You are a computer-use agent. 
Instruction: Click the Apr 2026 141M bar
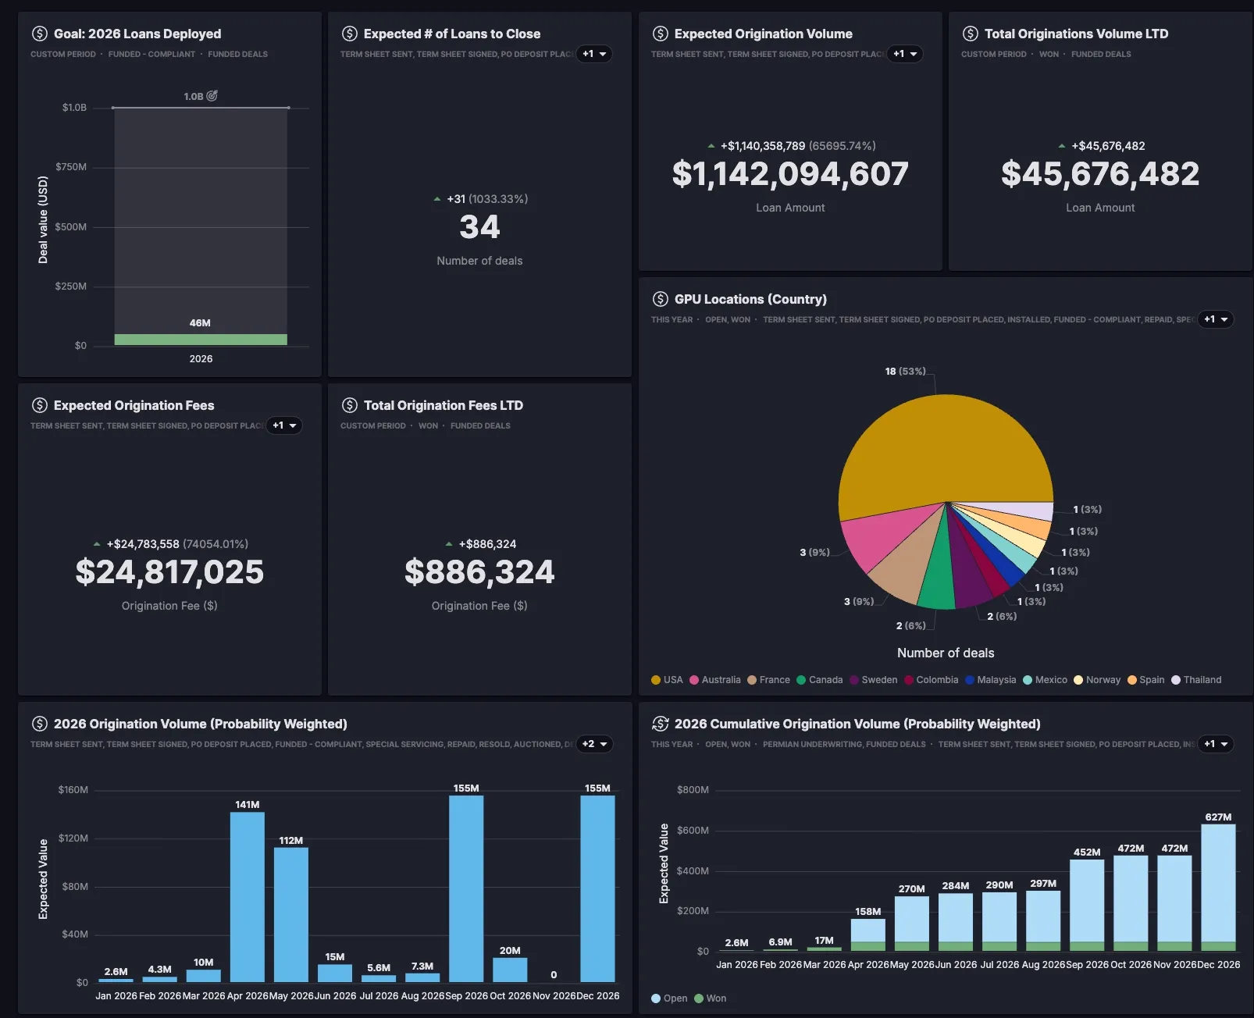247,896
